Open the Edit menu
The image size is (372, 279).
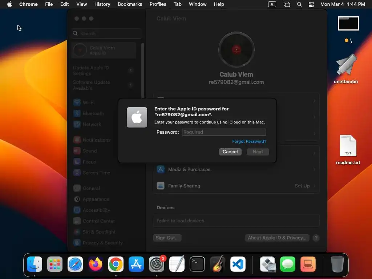pos(64,4)
